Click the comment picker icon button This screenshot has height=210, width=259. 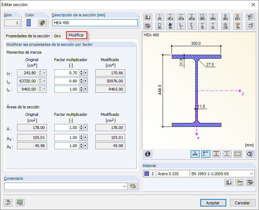133,187
